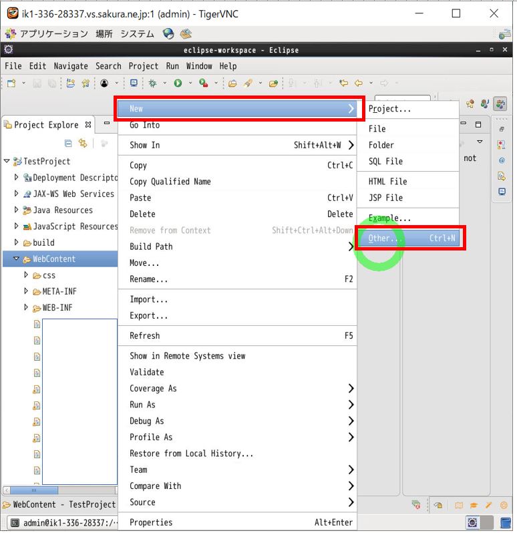This screenshot has height=533, width=517.
Task: Click the New wizard toolbar icon
Action: pos(11,83)
